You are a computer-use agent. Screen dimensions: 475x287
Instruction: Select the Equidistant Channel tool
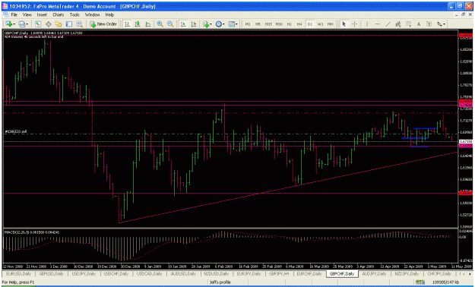tap(398, 24)
